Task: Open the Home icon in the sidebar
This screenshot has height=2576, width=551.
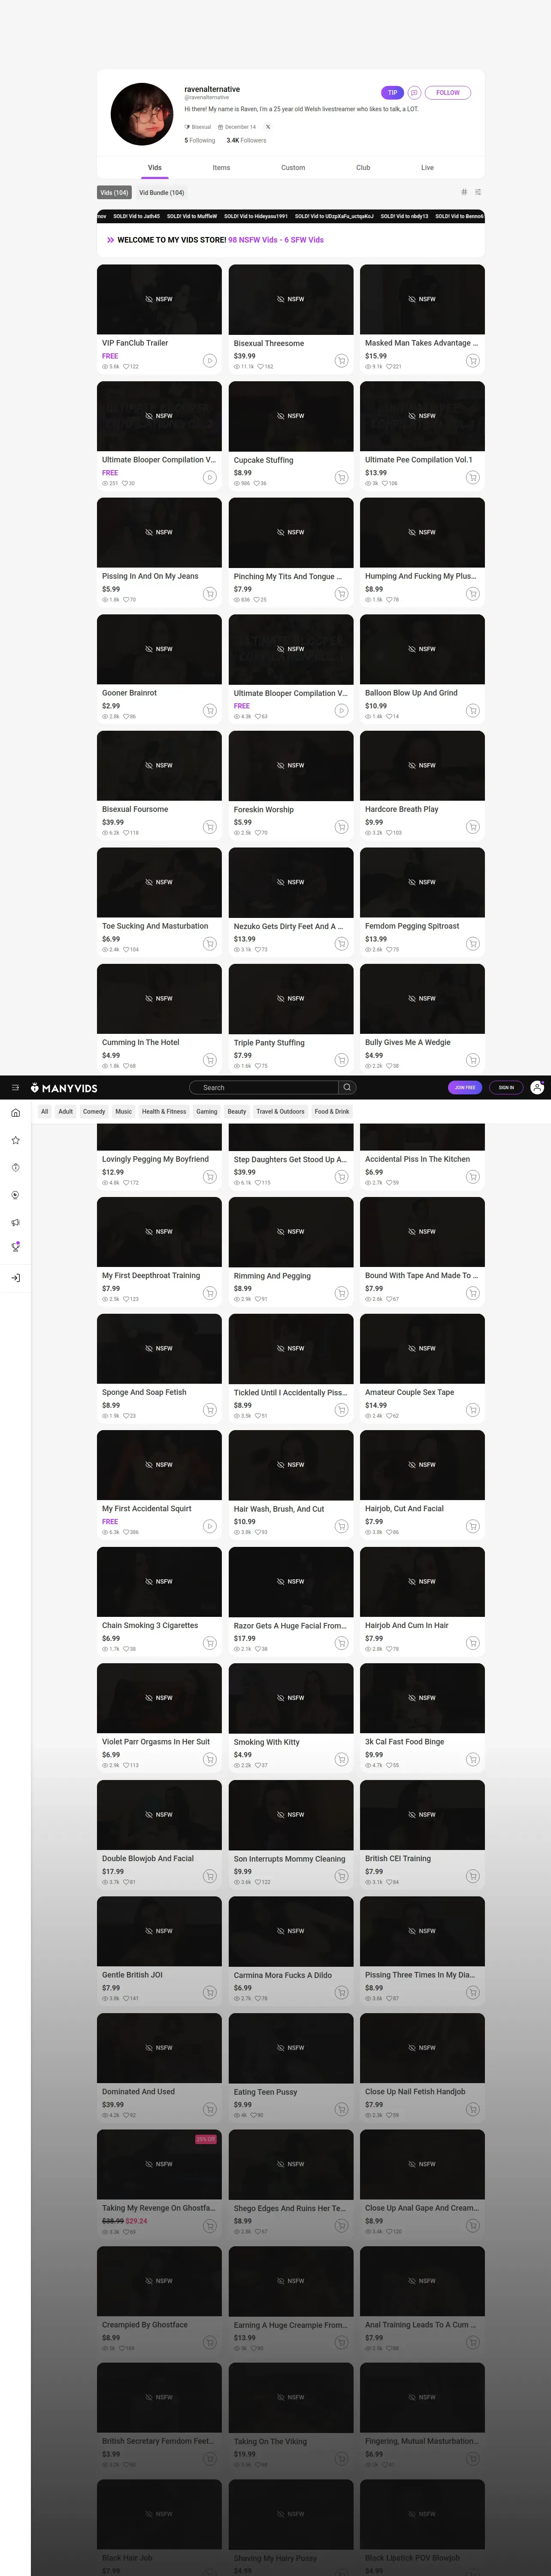Action: pyautogui.click(x=15, y=1112)
